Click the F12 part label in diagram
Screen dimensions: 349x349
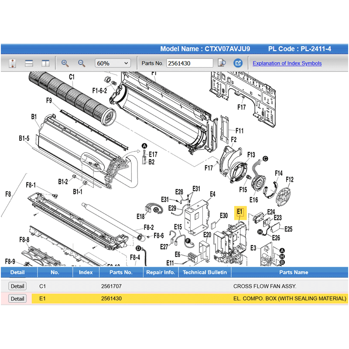(290, 179)
